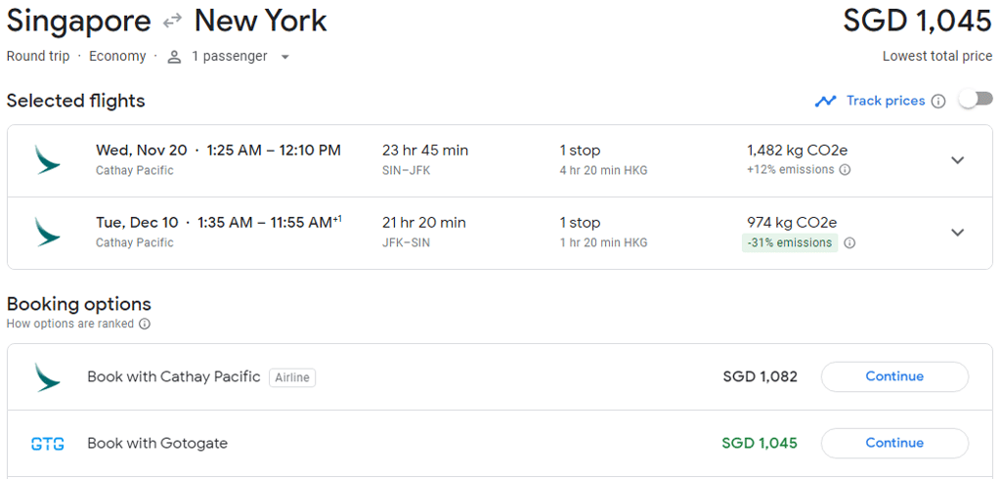Click the 'How options are ranked' text
The width and height of the screenshot is (1001, 479).
tap(69, 324)
